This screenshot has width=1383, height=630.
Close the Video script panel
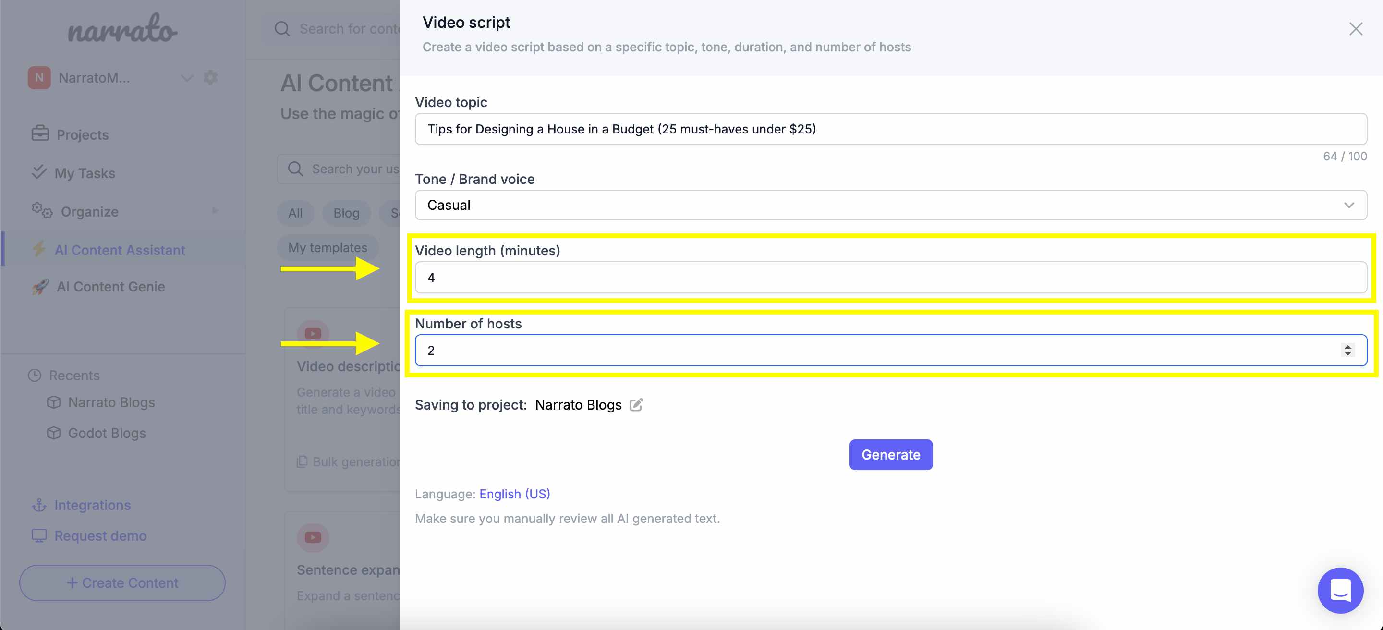1356,29
